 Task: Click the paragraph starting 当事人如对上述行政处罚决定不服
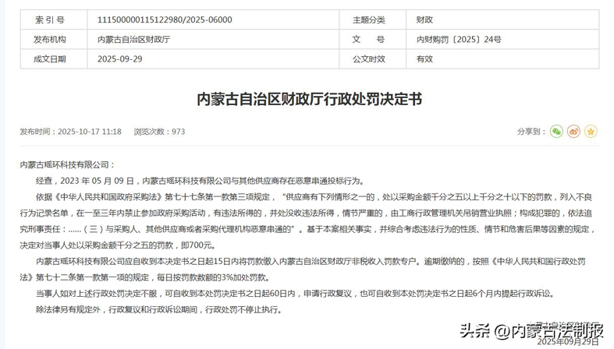point(296,294)
